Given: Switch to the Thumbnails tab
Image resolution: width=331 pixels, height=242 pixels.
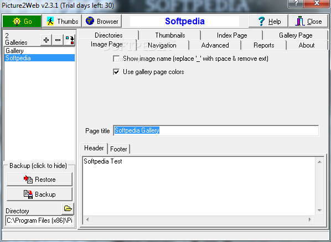Looking at the screenshot, I should (170, 35).
